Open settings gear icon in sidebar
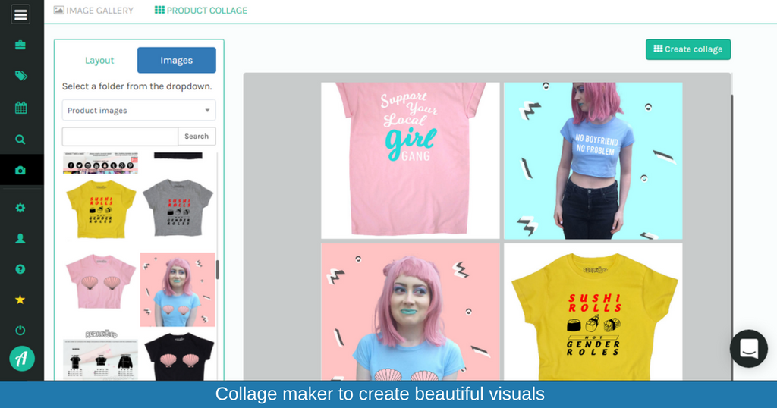Image resolution: width=777 pixels, height=408 pixels. 20,208
